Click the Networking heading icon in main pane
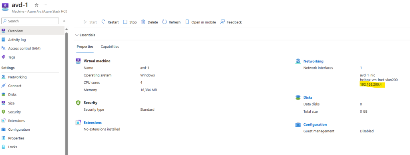410x155 pixels. point(298,61)
